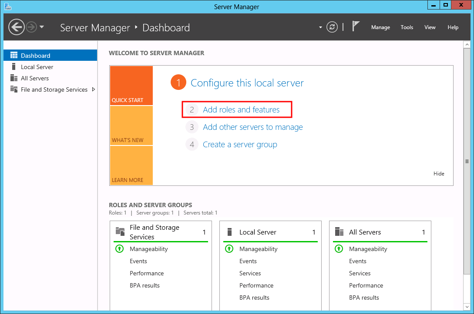The height and width of the screenshot is (314, 474).
Task: Hide the welcome panel
Action: (439, 173)
